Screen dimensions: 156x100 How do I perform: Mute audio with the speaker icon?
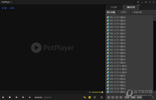[x=90, y=92]
